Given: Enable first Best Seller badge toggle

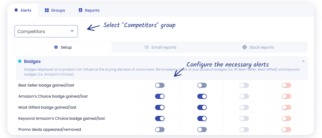Looking at the screenshot, I should [160, 85].
